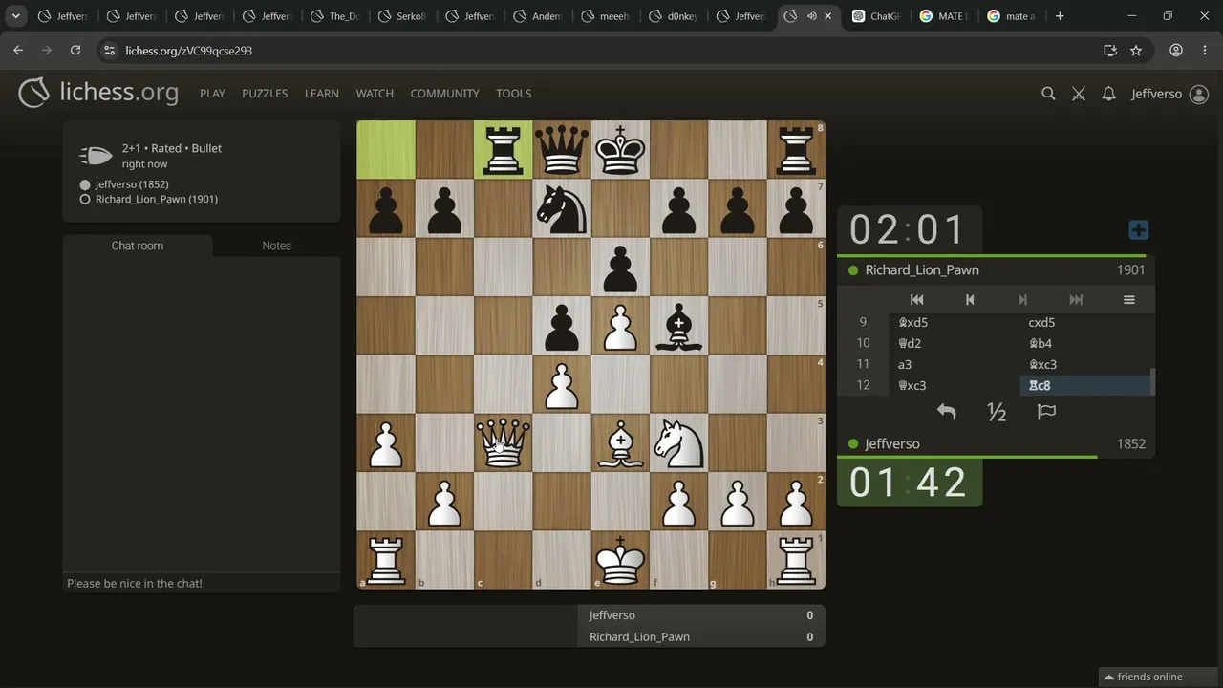Mute the audio on the playing tab

811,16
